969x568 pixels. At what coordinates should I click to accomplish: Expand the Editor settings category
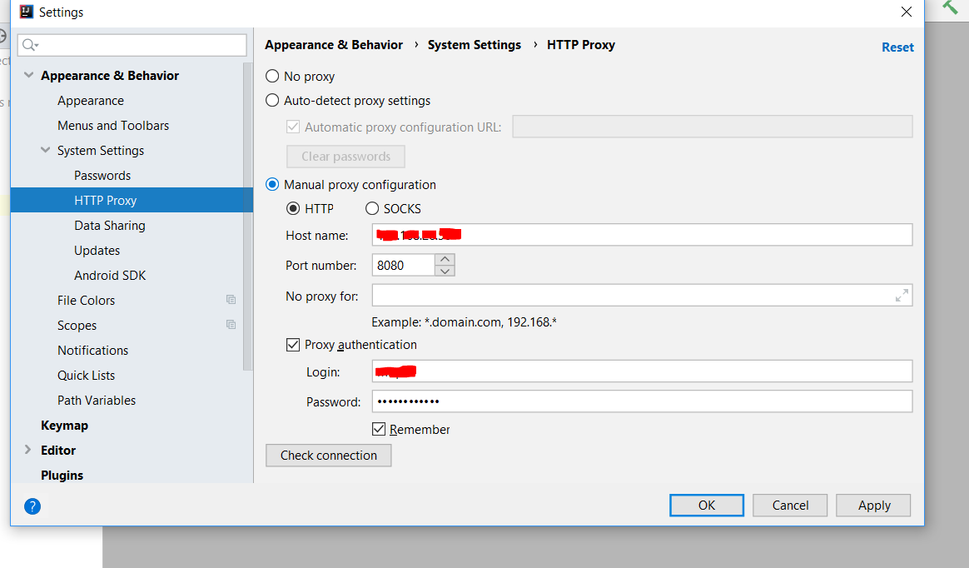coord(27,450)
